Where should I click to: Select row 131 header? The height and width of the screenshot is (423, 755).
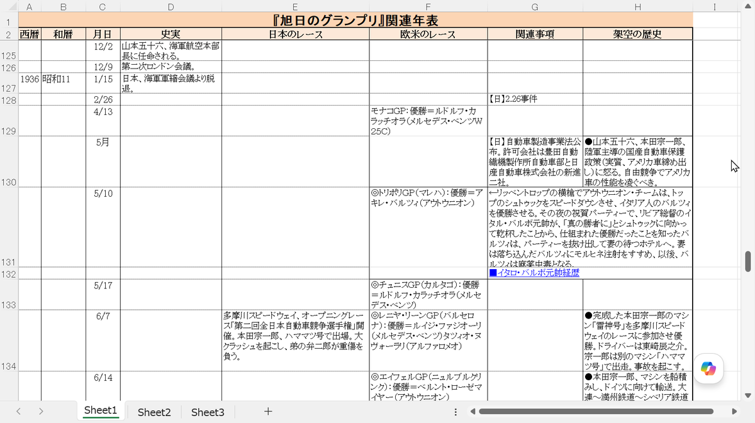tap(9, 227)
